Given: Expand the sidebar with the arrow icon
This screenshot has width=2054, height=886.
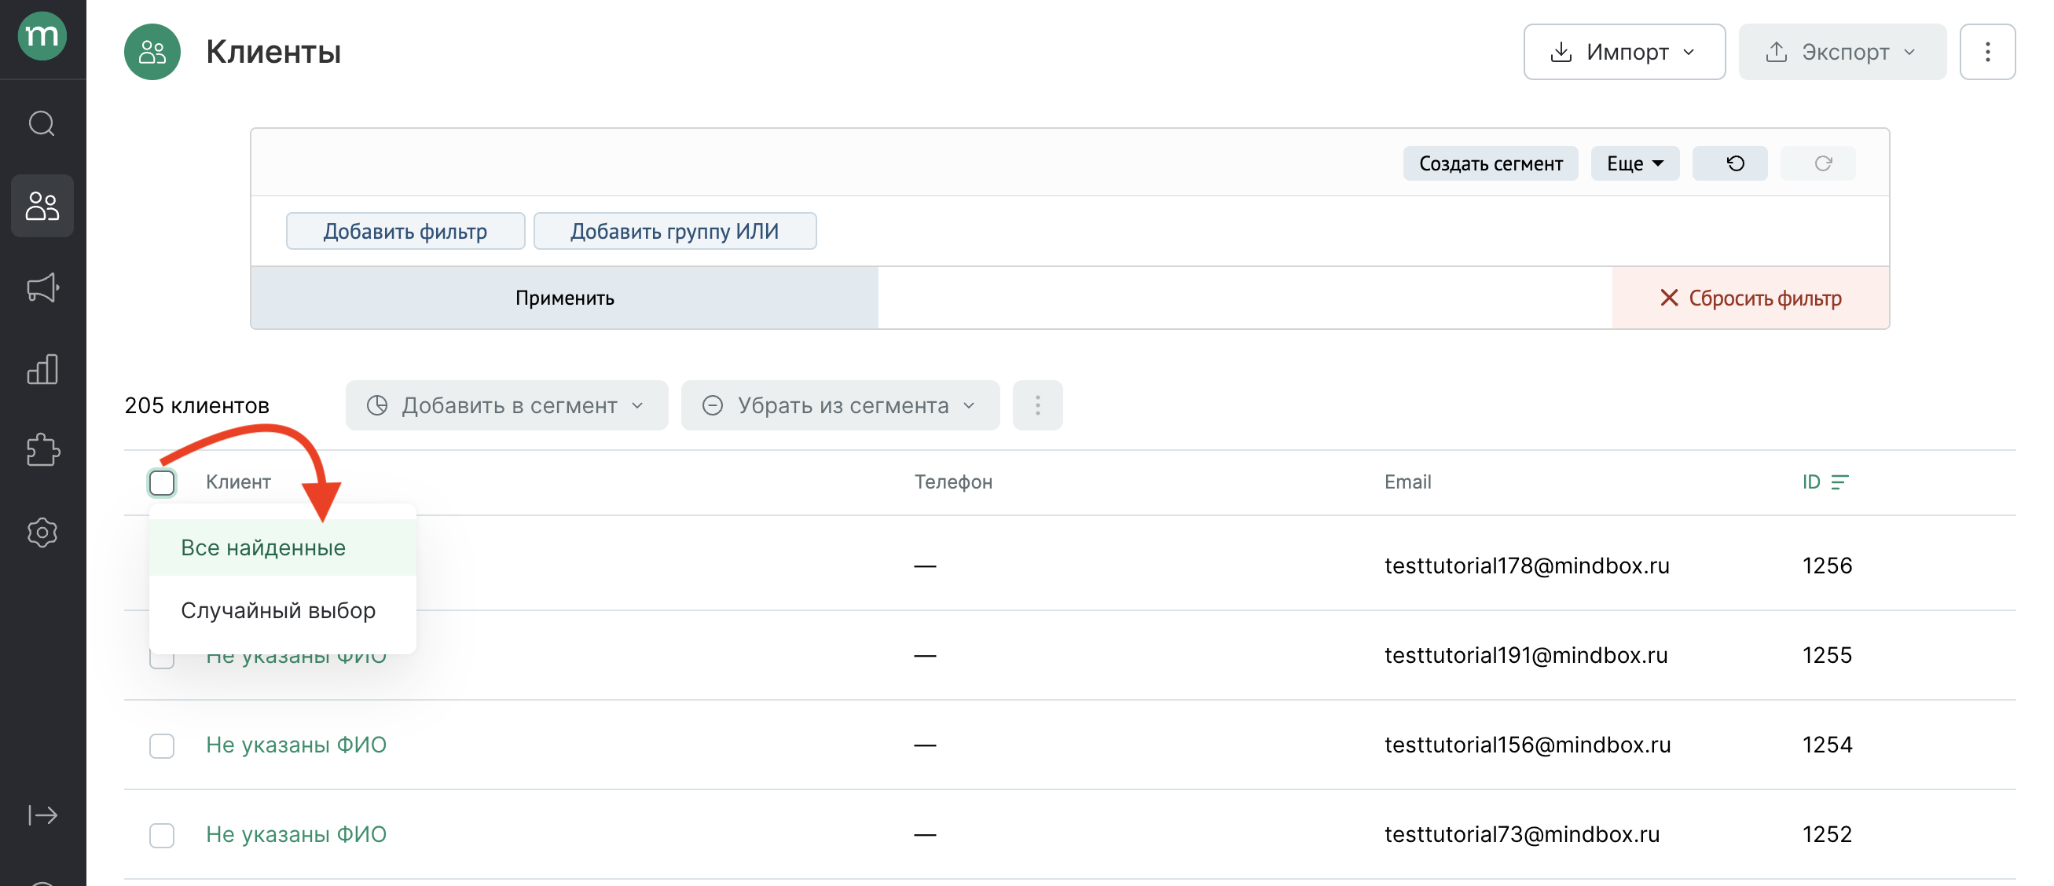Looking at the screenshot, I should (42, 815).
